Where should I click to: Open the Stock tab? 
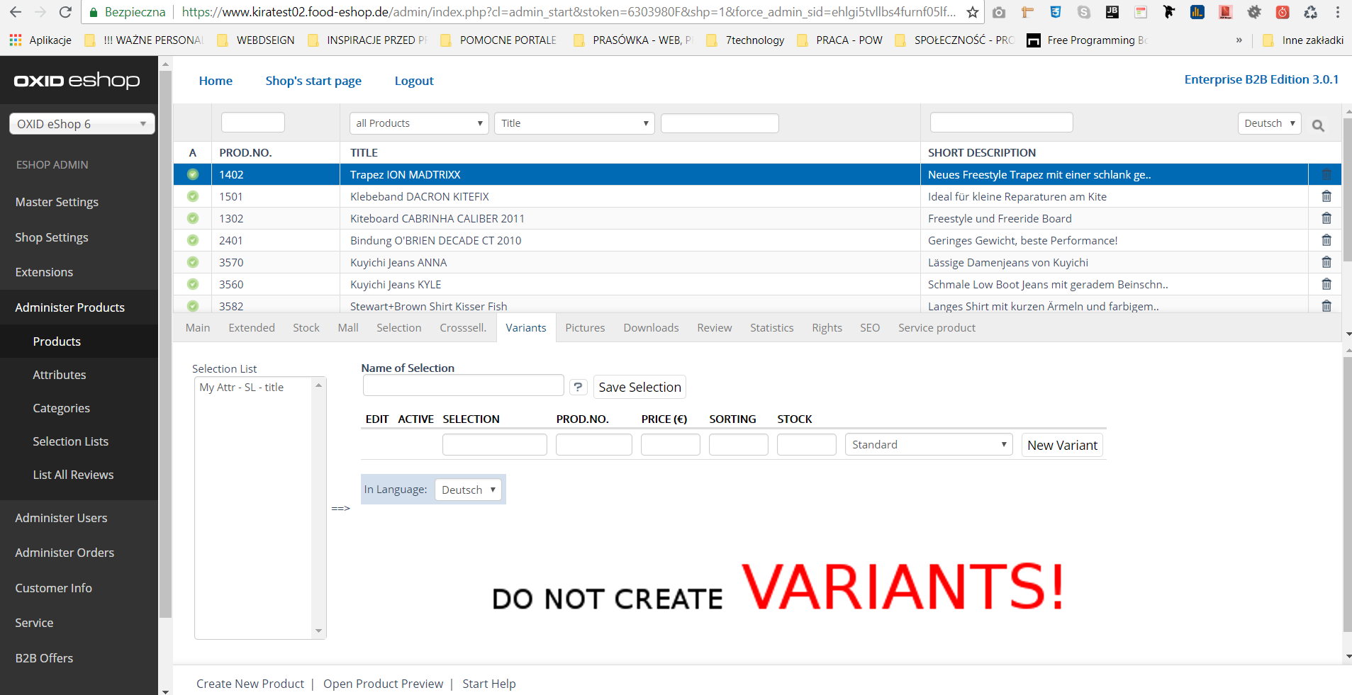click(306, 328)
